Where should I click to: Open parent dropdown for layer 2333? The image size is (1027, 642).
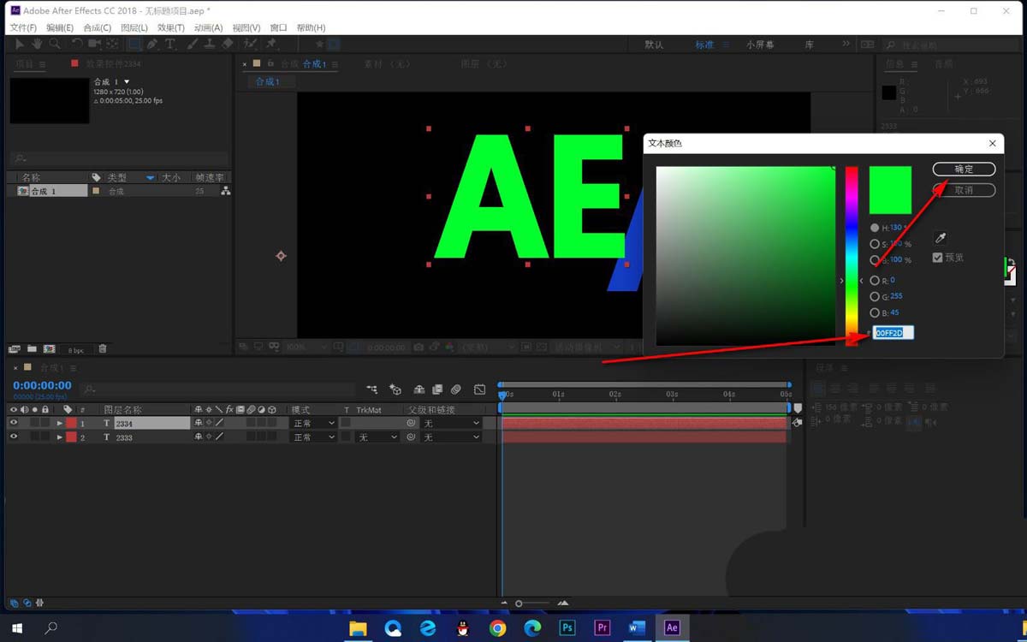[x=451, y=437]
